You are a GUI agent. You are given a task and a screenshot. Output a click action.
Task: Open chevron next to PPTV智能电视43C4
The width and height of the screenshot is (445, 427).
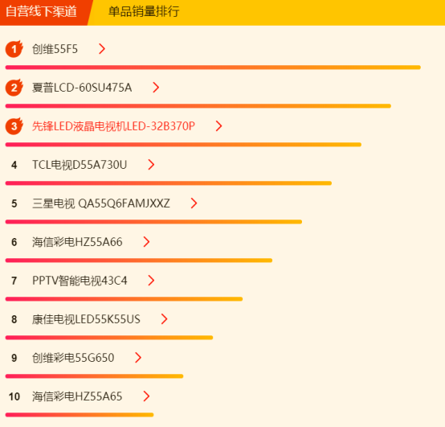151,281
